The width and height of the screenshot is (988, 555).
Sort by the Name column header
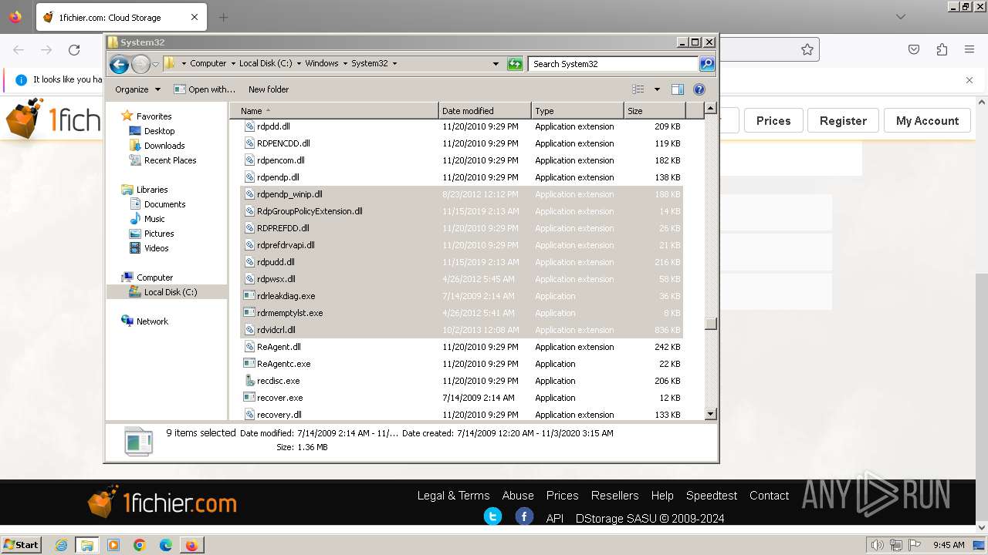334,111
